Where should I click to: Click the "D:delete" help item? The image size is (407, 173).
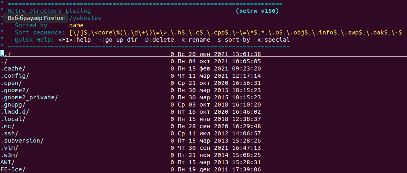[159, 40]
